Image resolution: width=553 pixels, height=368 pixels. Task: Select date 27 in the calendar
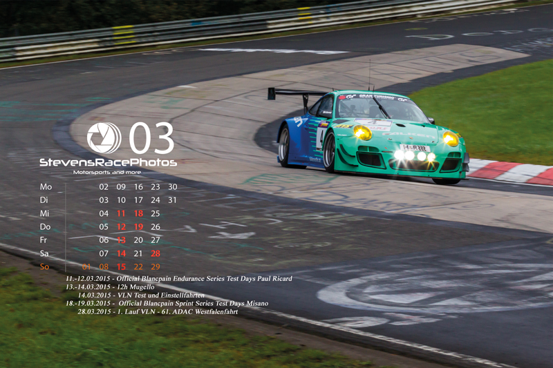(156, 240)
